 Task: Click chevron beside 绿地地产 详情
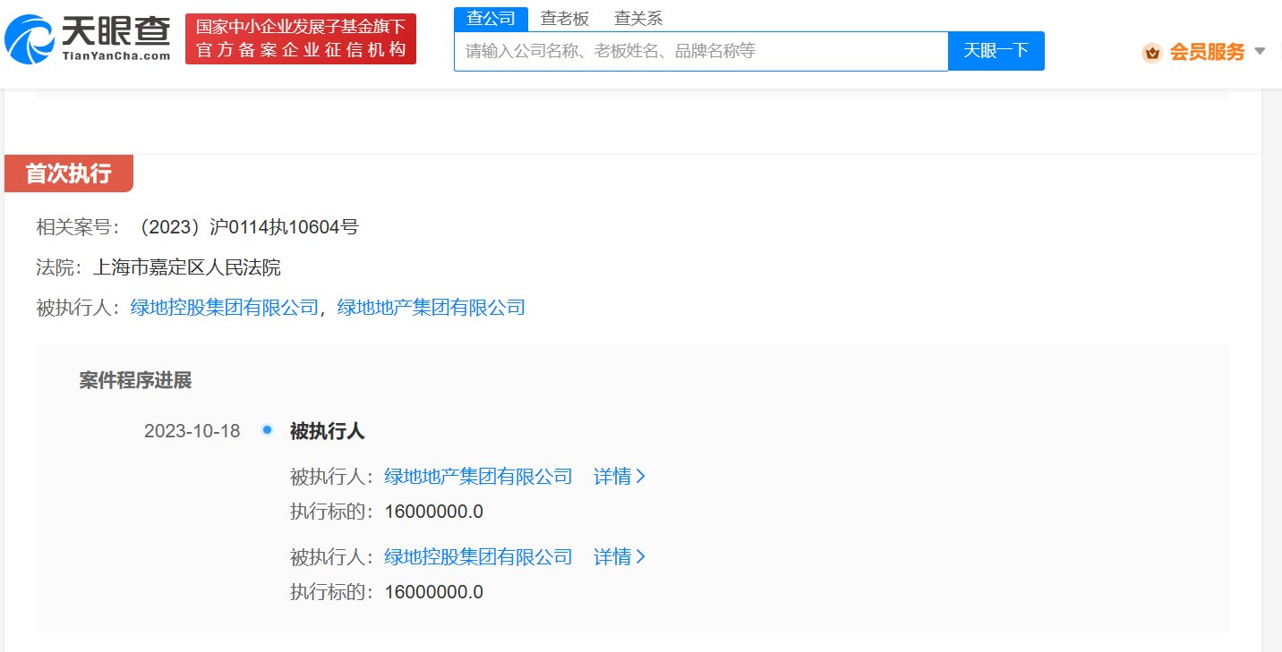click(x=640, y=477)
